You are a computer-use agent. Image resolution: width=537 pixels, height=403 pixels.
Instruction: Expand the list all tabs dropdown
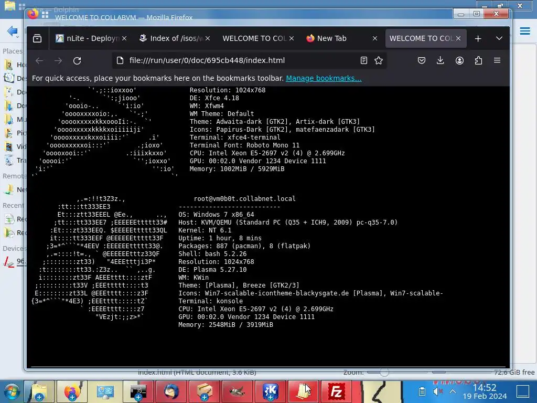click(499, 38)
